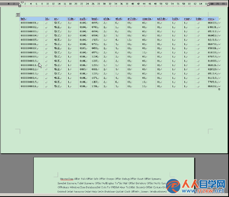The image size is (229, 197).
Task: Select the right indent marker on the ruler
Action: [x=208, y=5]
